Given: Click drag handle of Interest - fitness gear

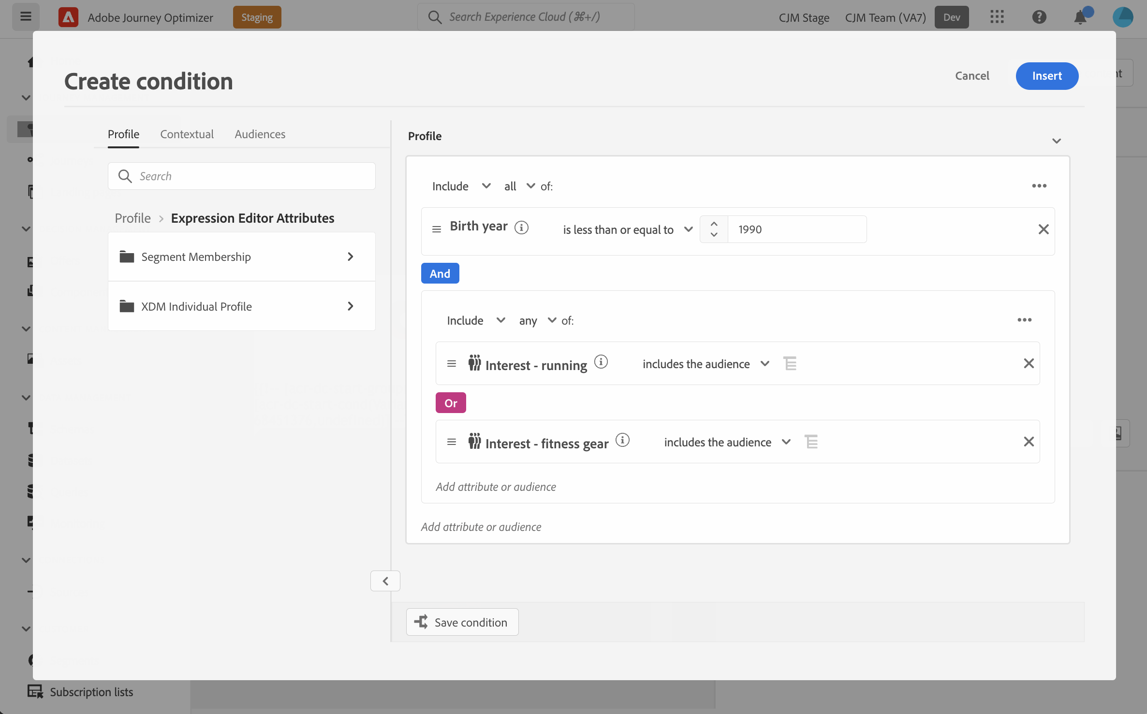Looking at the screenshot, I should [x=451, y=442].
